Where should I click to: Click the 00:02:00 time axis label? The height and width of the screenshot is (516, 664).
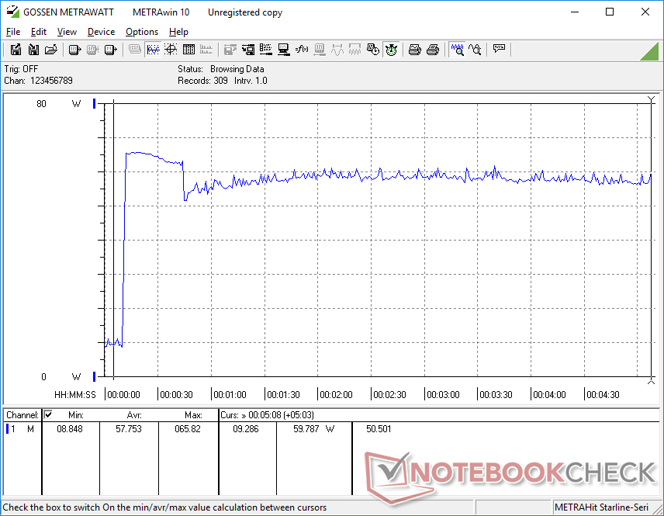pyautogui.click(x=336, y=395)
